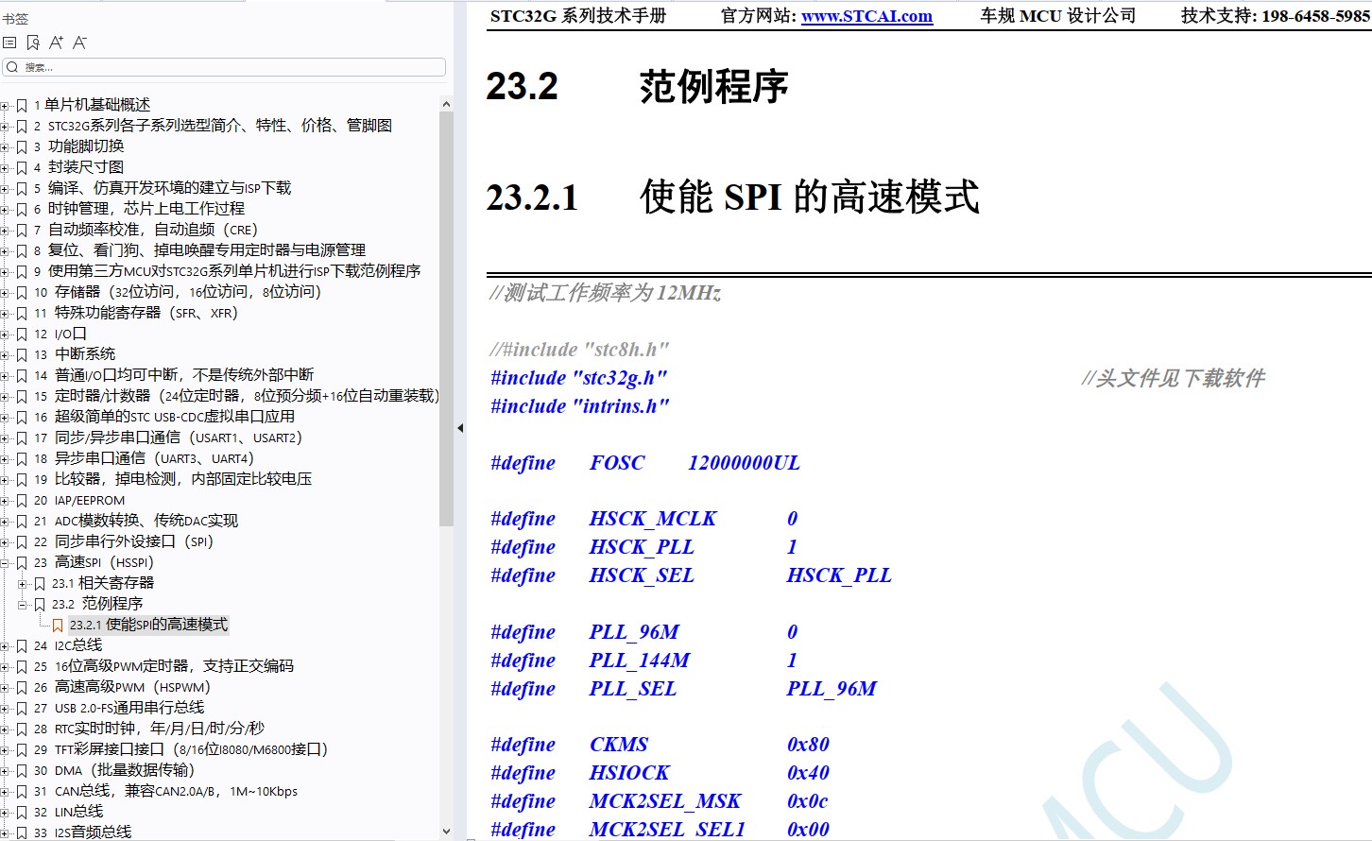Click the comment //头文件见下载软件
The image size is (1372, 841).
pos(1173,378)
